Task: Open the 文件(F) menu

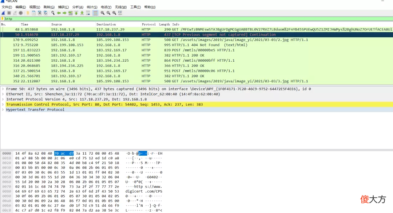Action: [7, 7]
